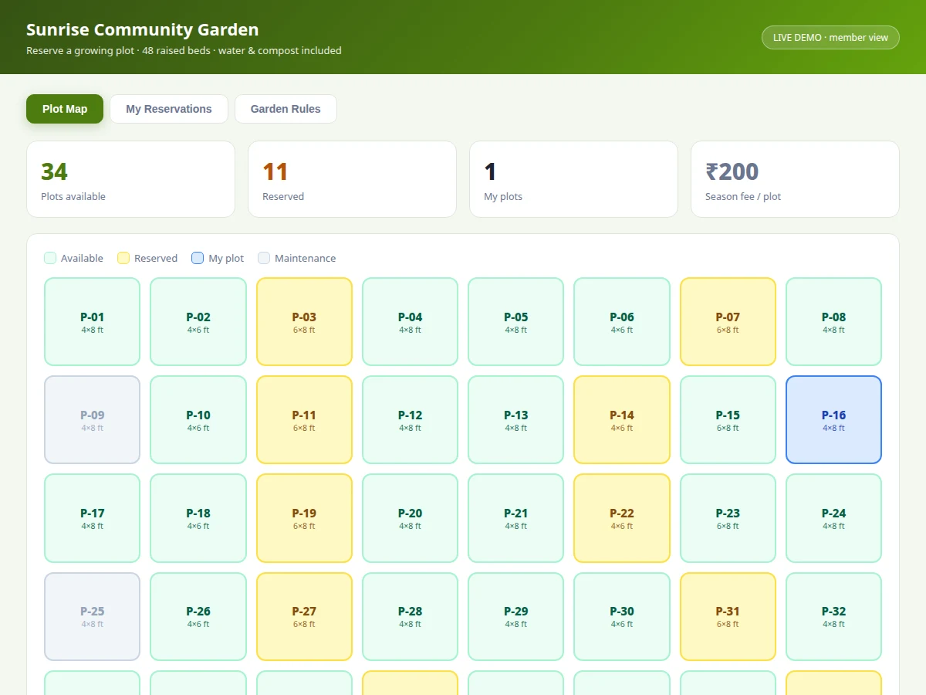Screen dimensions: 926x695
Task: Click reserved plot P-03
Action: click(304, 322)
